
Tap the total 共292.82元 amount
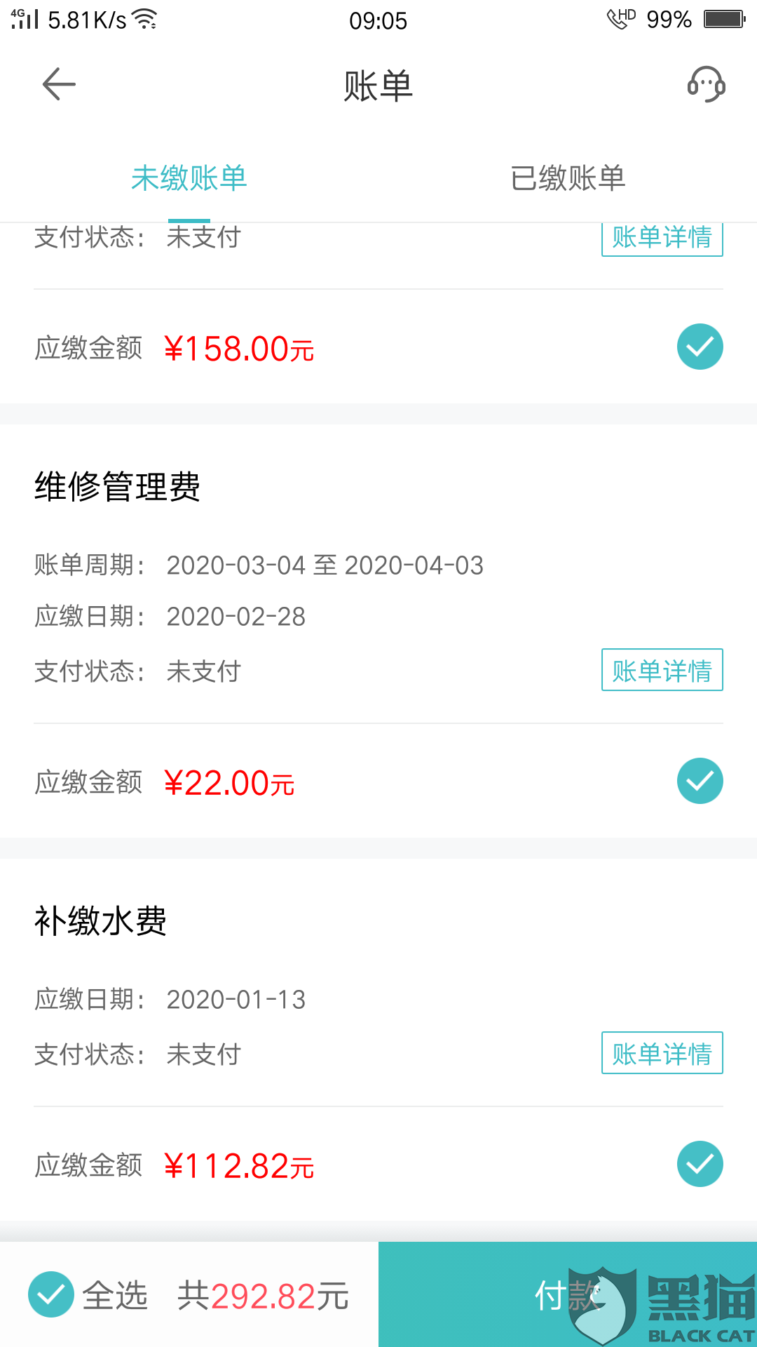point(263,1296)
